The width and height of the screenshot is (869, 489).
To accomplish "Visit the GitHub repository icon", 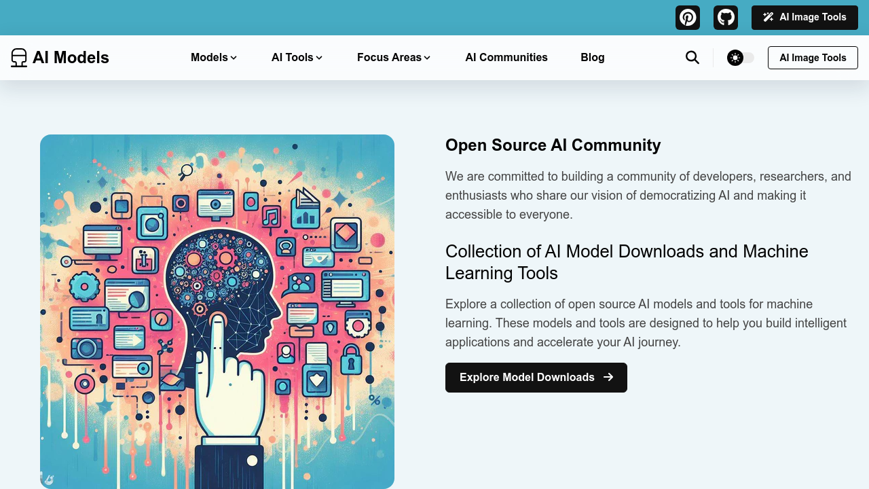I will 725,17.
